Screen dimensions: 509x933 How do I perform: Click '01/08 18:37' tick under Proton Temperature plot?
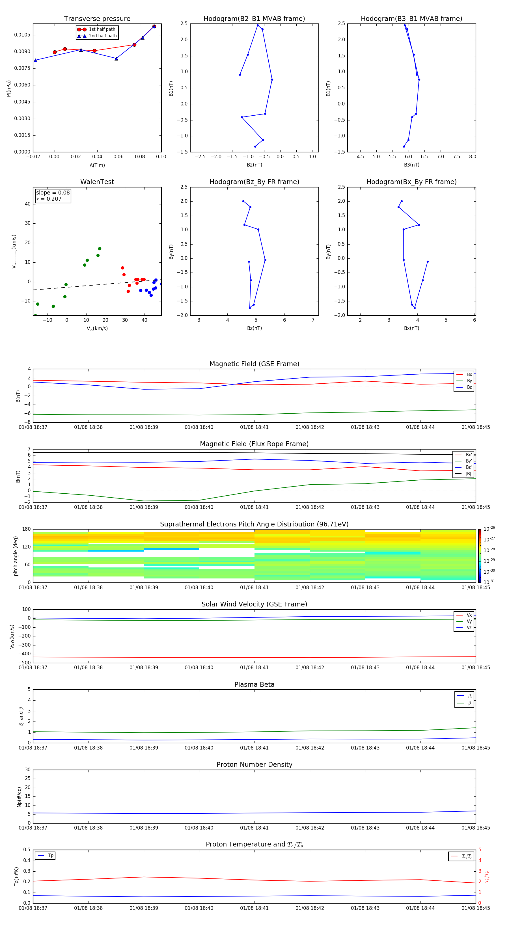33,908
